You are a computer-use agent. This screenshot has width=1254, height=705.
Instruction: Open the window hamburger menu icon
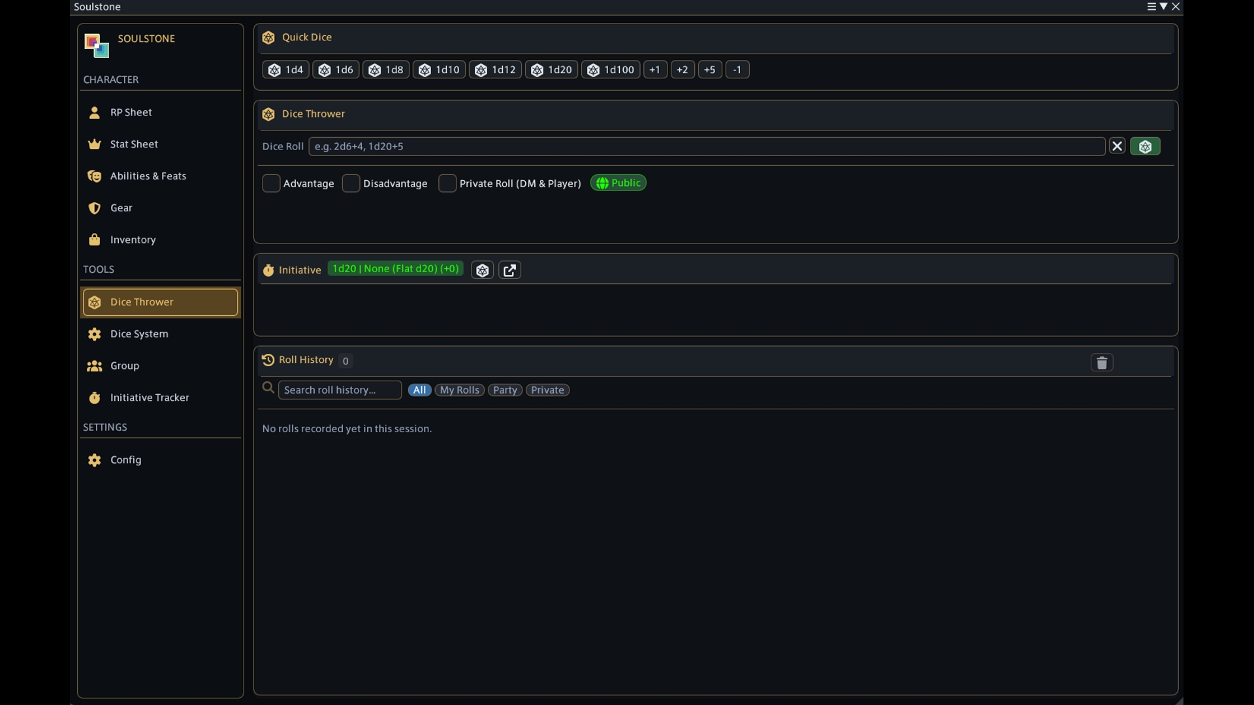pyautogui.click(x=1151, y=7)
